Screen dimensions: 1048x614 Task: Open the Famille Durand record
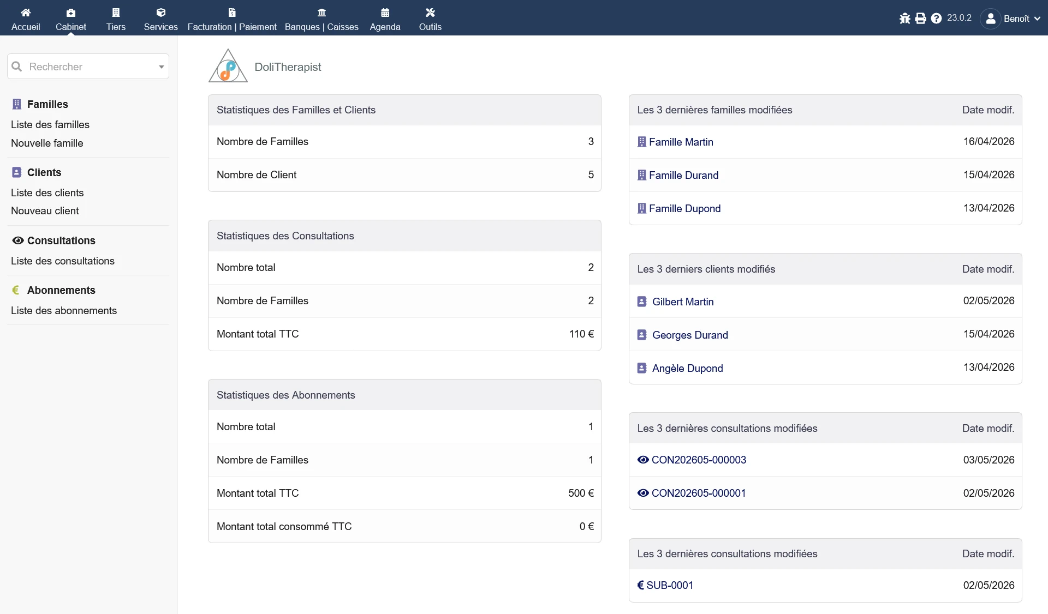(683, 175)
